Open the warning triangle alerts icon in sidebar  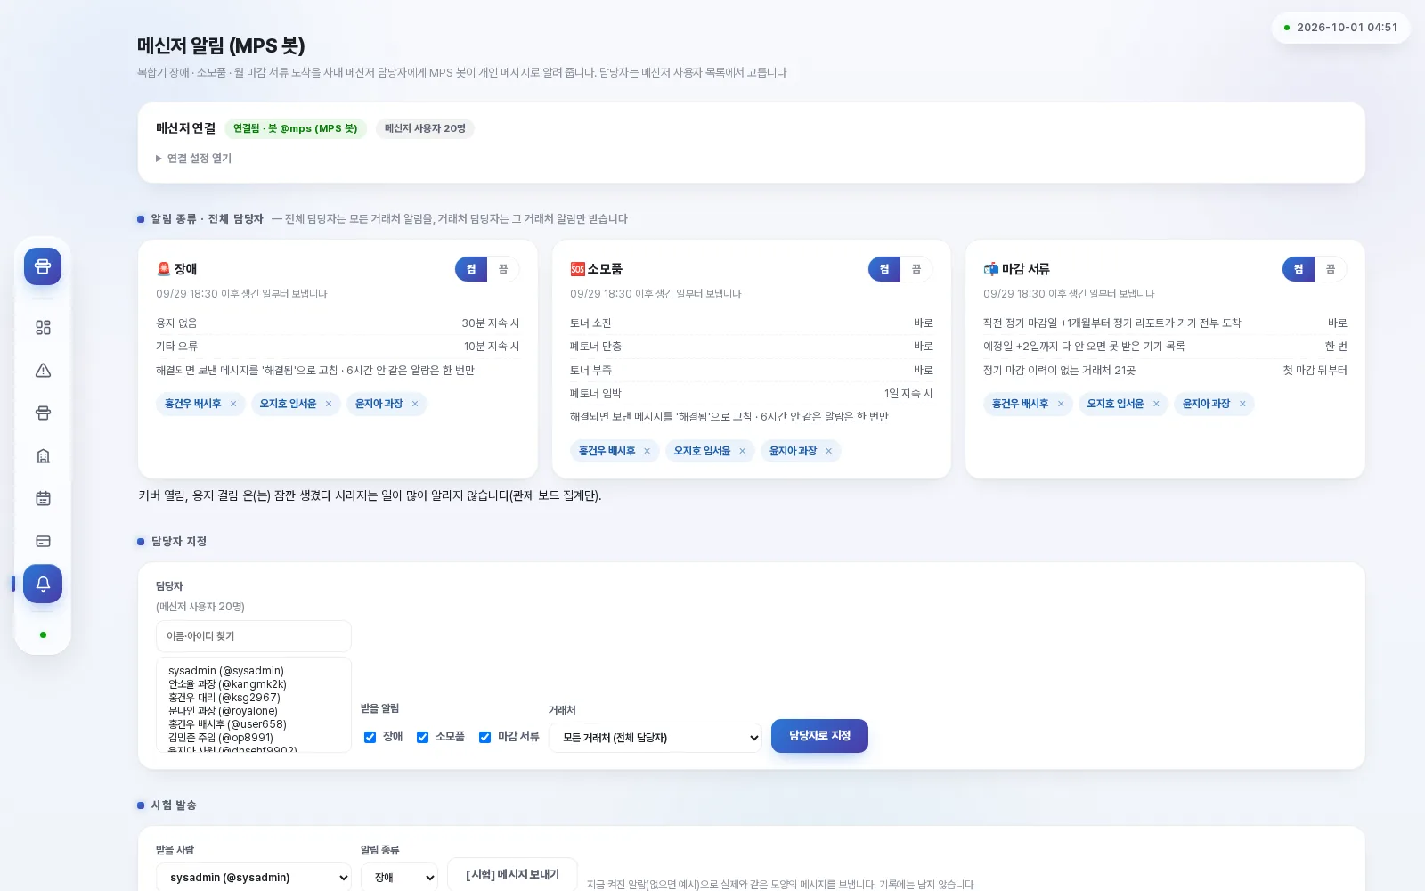point(43,371)
